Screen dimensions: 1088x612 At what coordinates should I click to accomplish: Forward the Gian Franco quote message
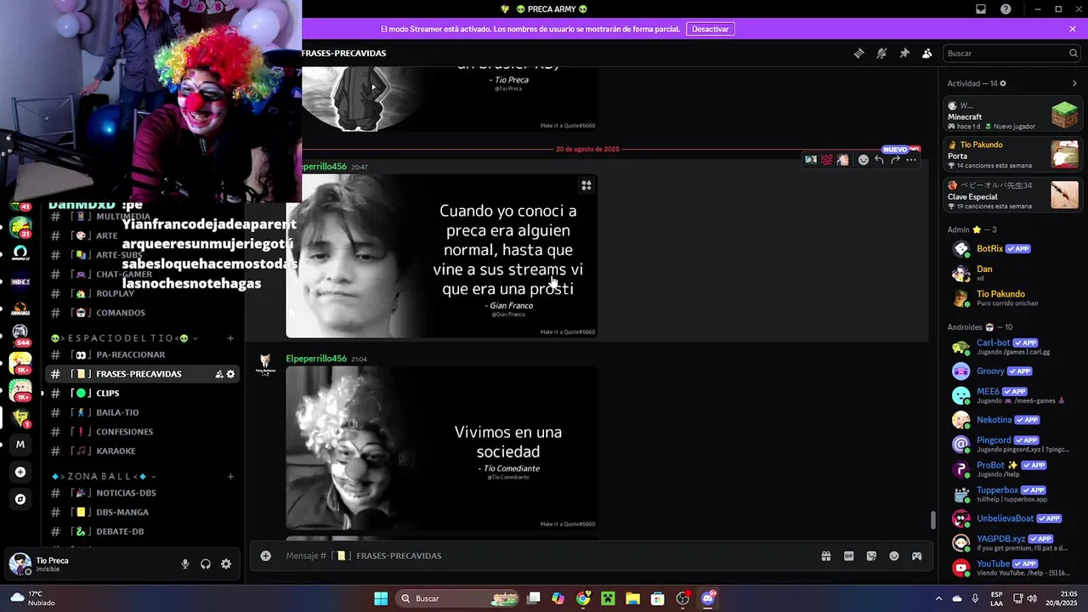click(895, 160)
